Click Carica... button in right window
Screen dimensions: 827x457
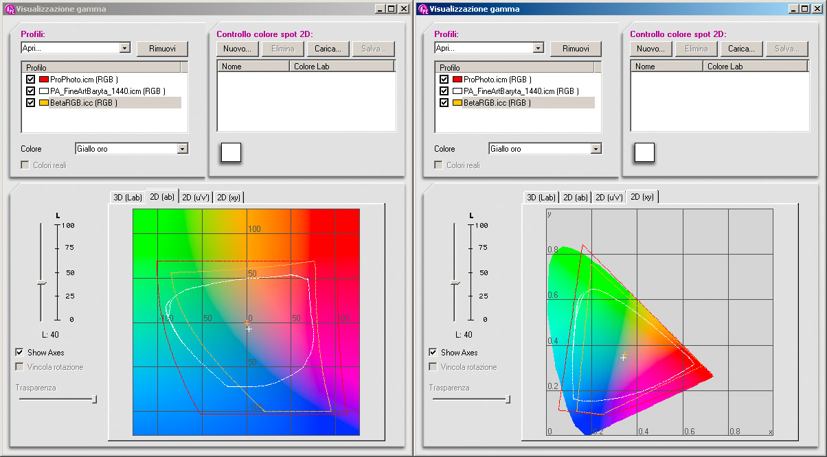pos(742,49)
